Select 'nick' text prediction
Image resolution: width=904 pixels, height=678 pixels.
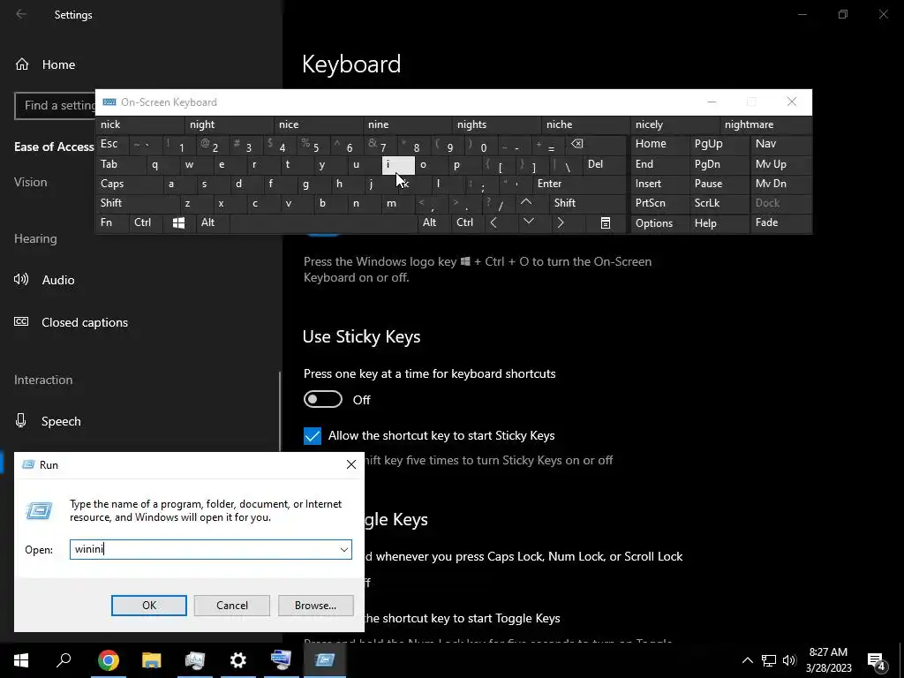(140, 124)
